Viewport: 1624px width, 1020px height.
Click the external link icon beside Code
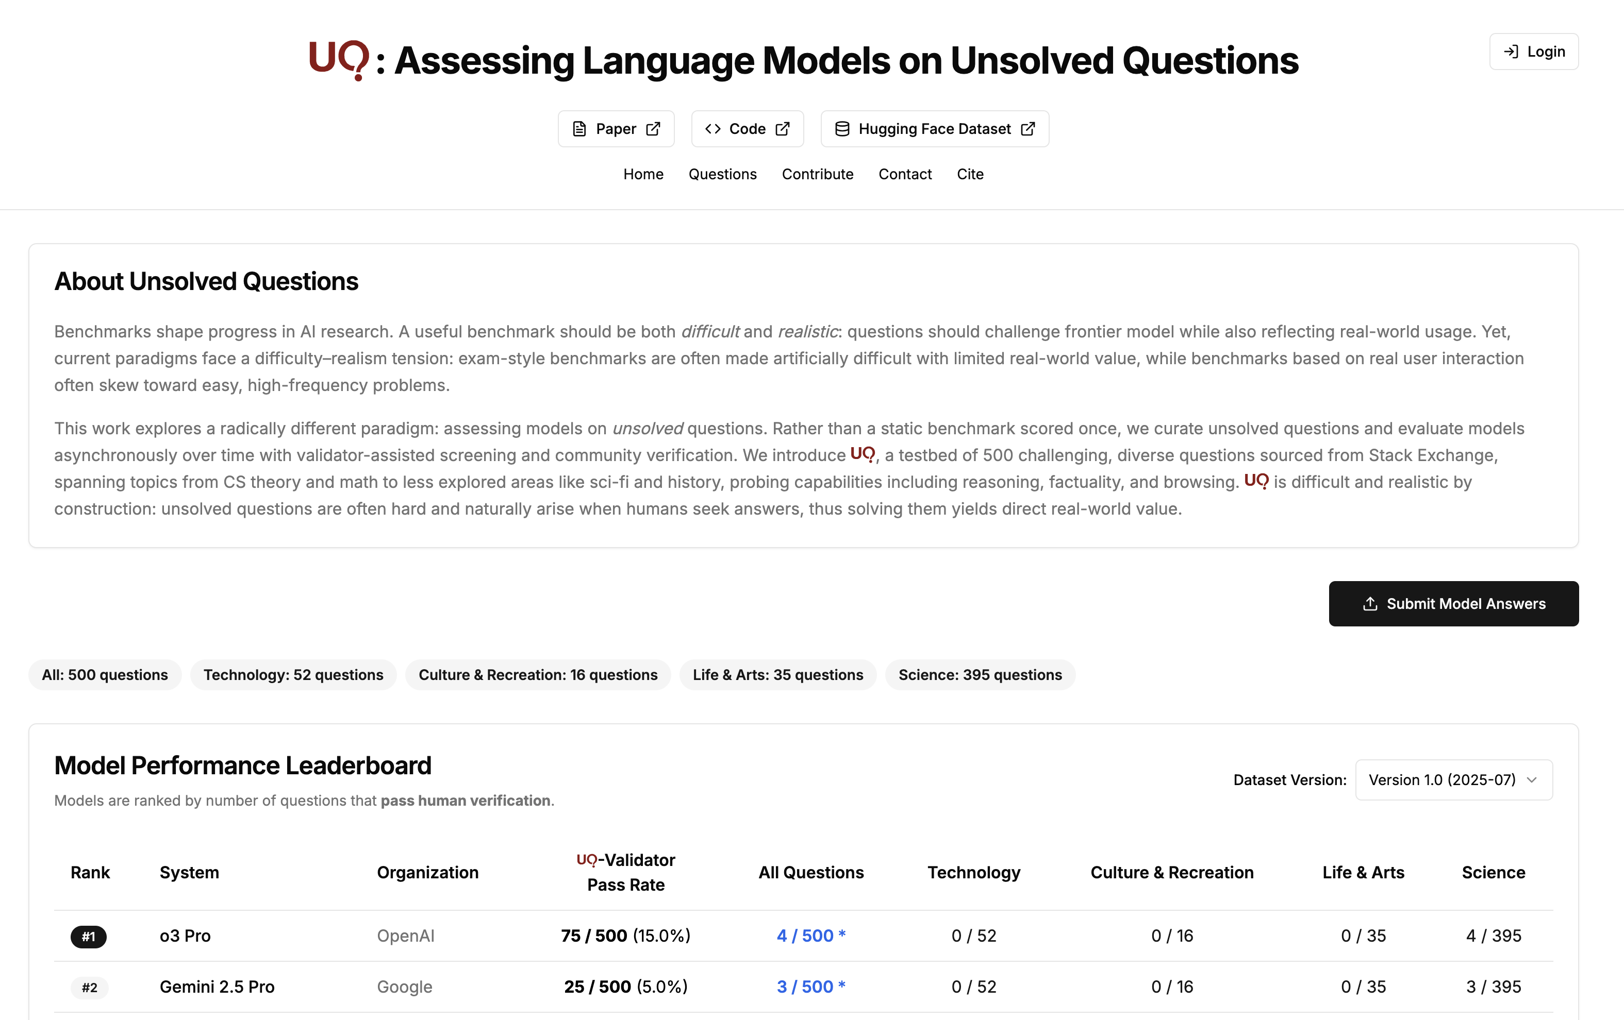tap(782, 129)
